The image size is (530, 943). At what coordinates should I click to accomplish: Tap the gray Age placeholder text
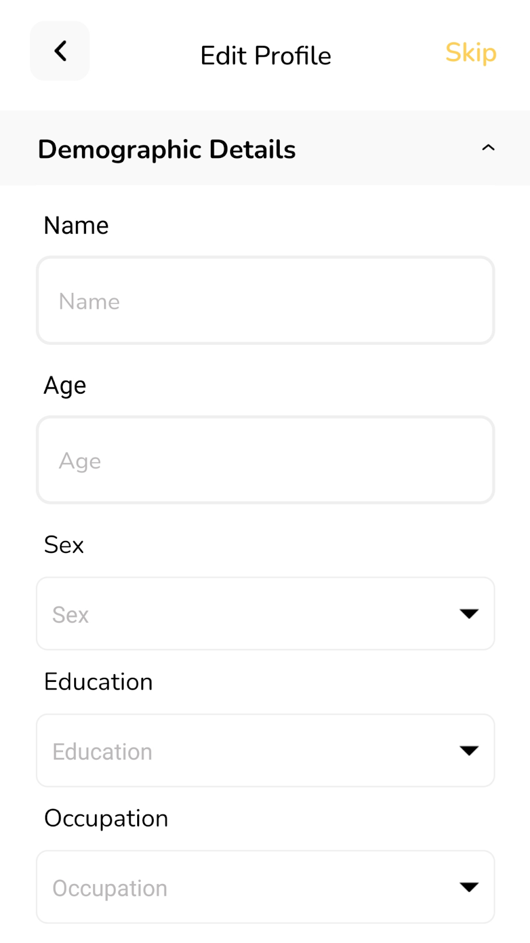coord(80,461)
